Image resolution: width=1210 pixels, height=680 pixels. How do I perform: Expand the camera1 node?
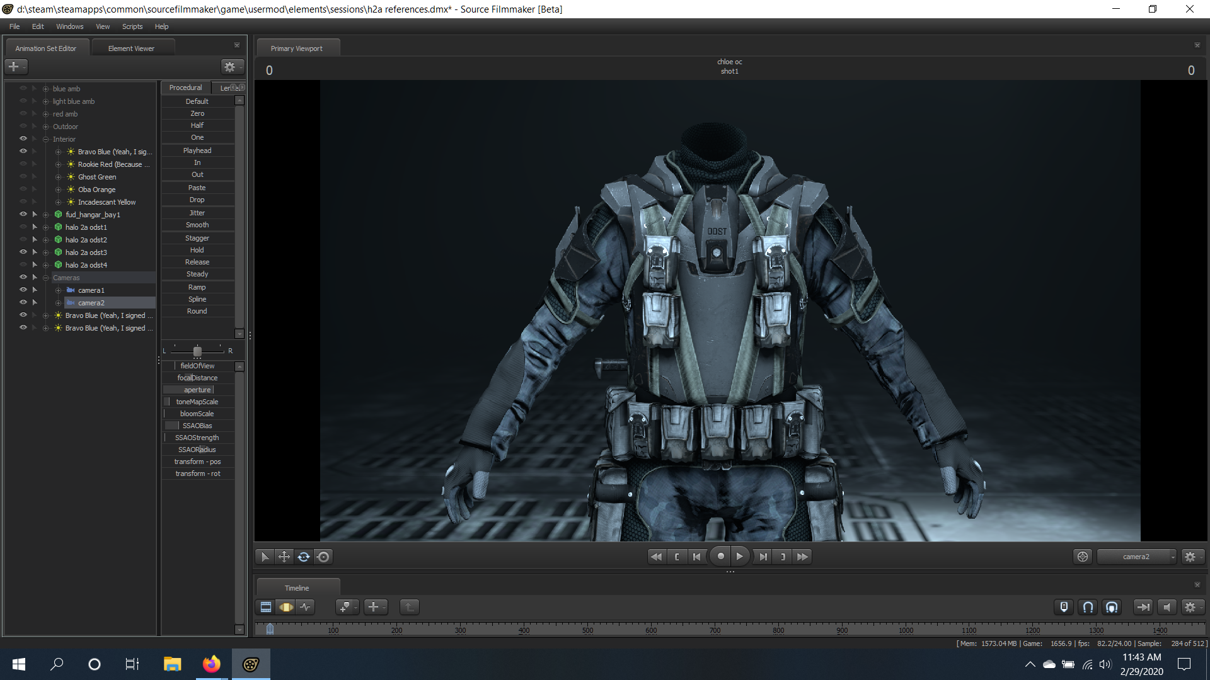click(58, 290)
